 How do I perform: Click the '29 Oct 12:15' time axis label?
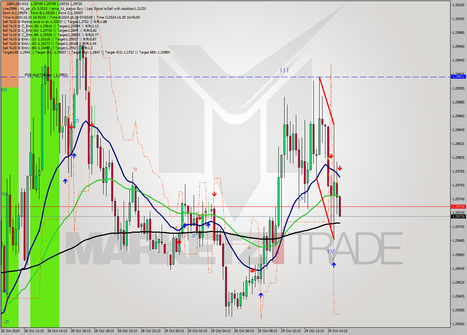pos(314,331)
